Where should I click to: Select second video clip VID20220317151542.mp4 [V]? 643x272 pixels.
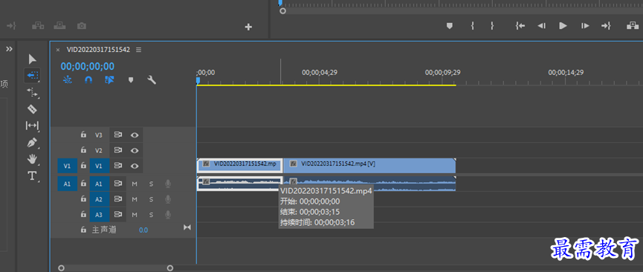(369, 165)
